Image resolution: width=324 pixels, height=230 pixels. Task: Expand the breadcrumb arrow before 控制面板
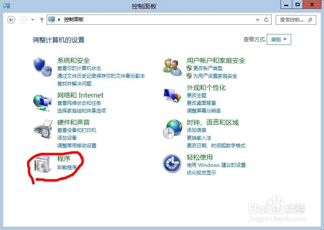[59, 19]
